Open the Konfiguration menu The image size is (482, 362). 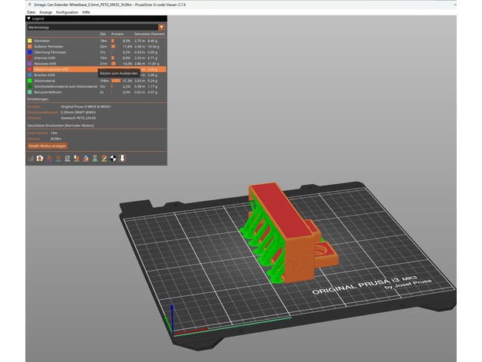67,13
